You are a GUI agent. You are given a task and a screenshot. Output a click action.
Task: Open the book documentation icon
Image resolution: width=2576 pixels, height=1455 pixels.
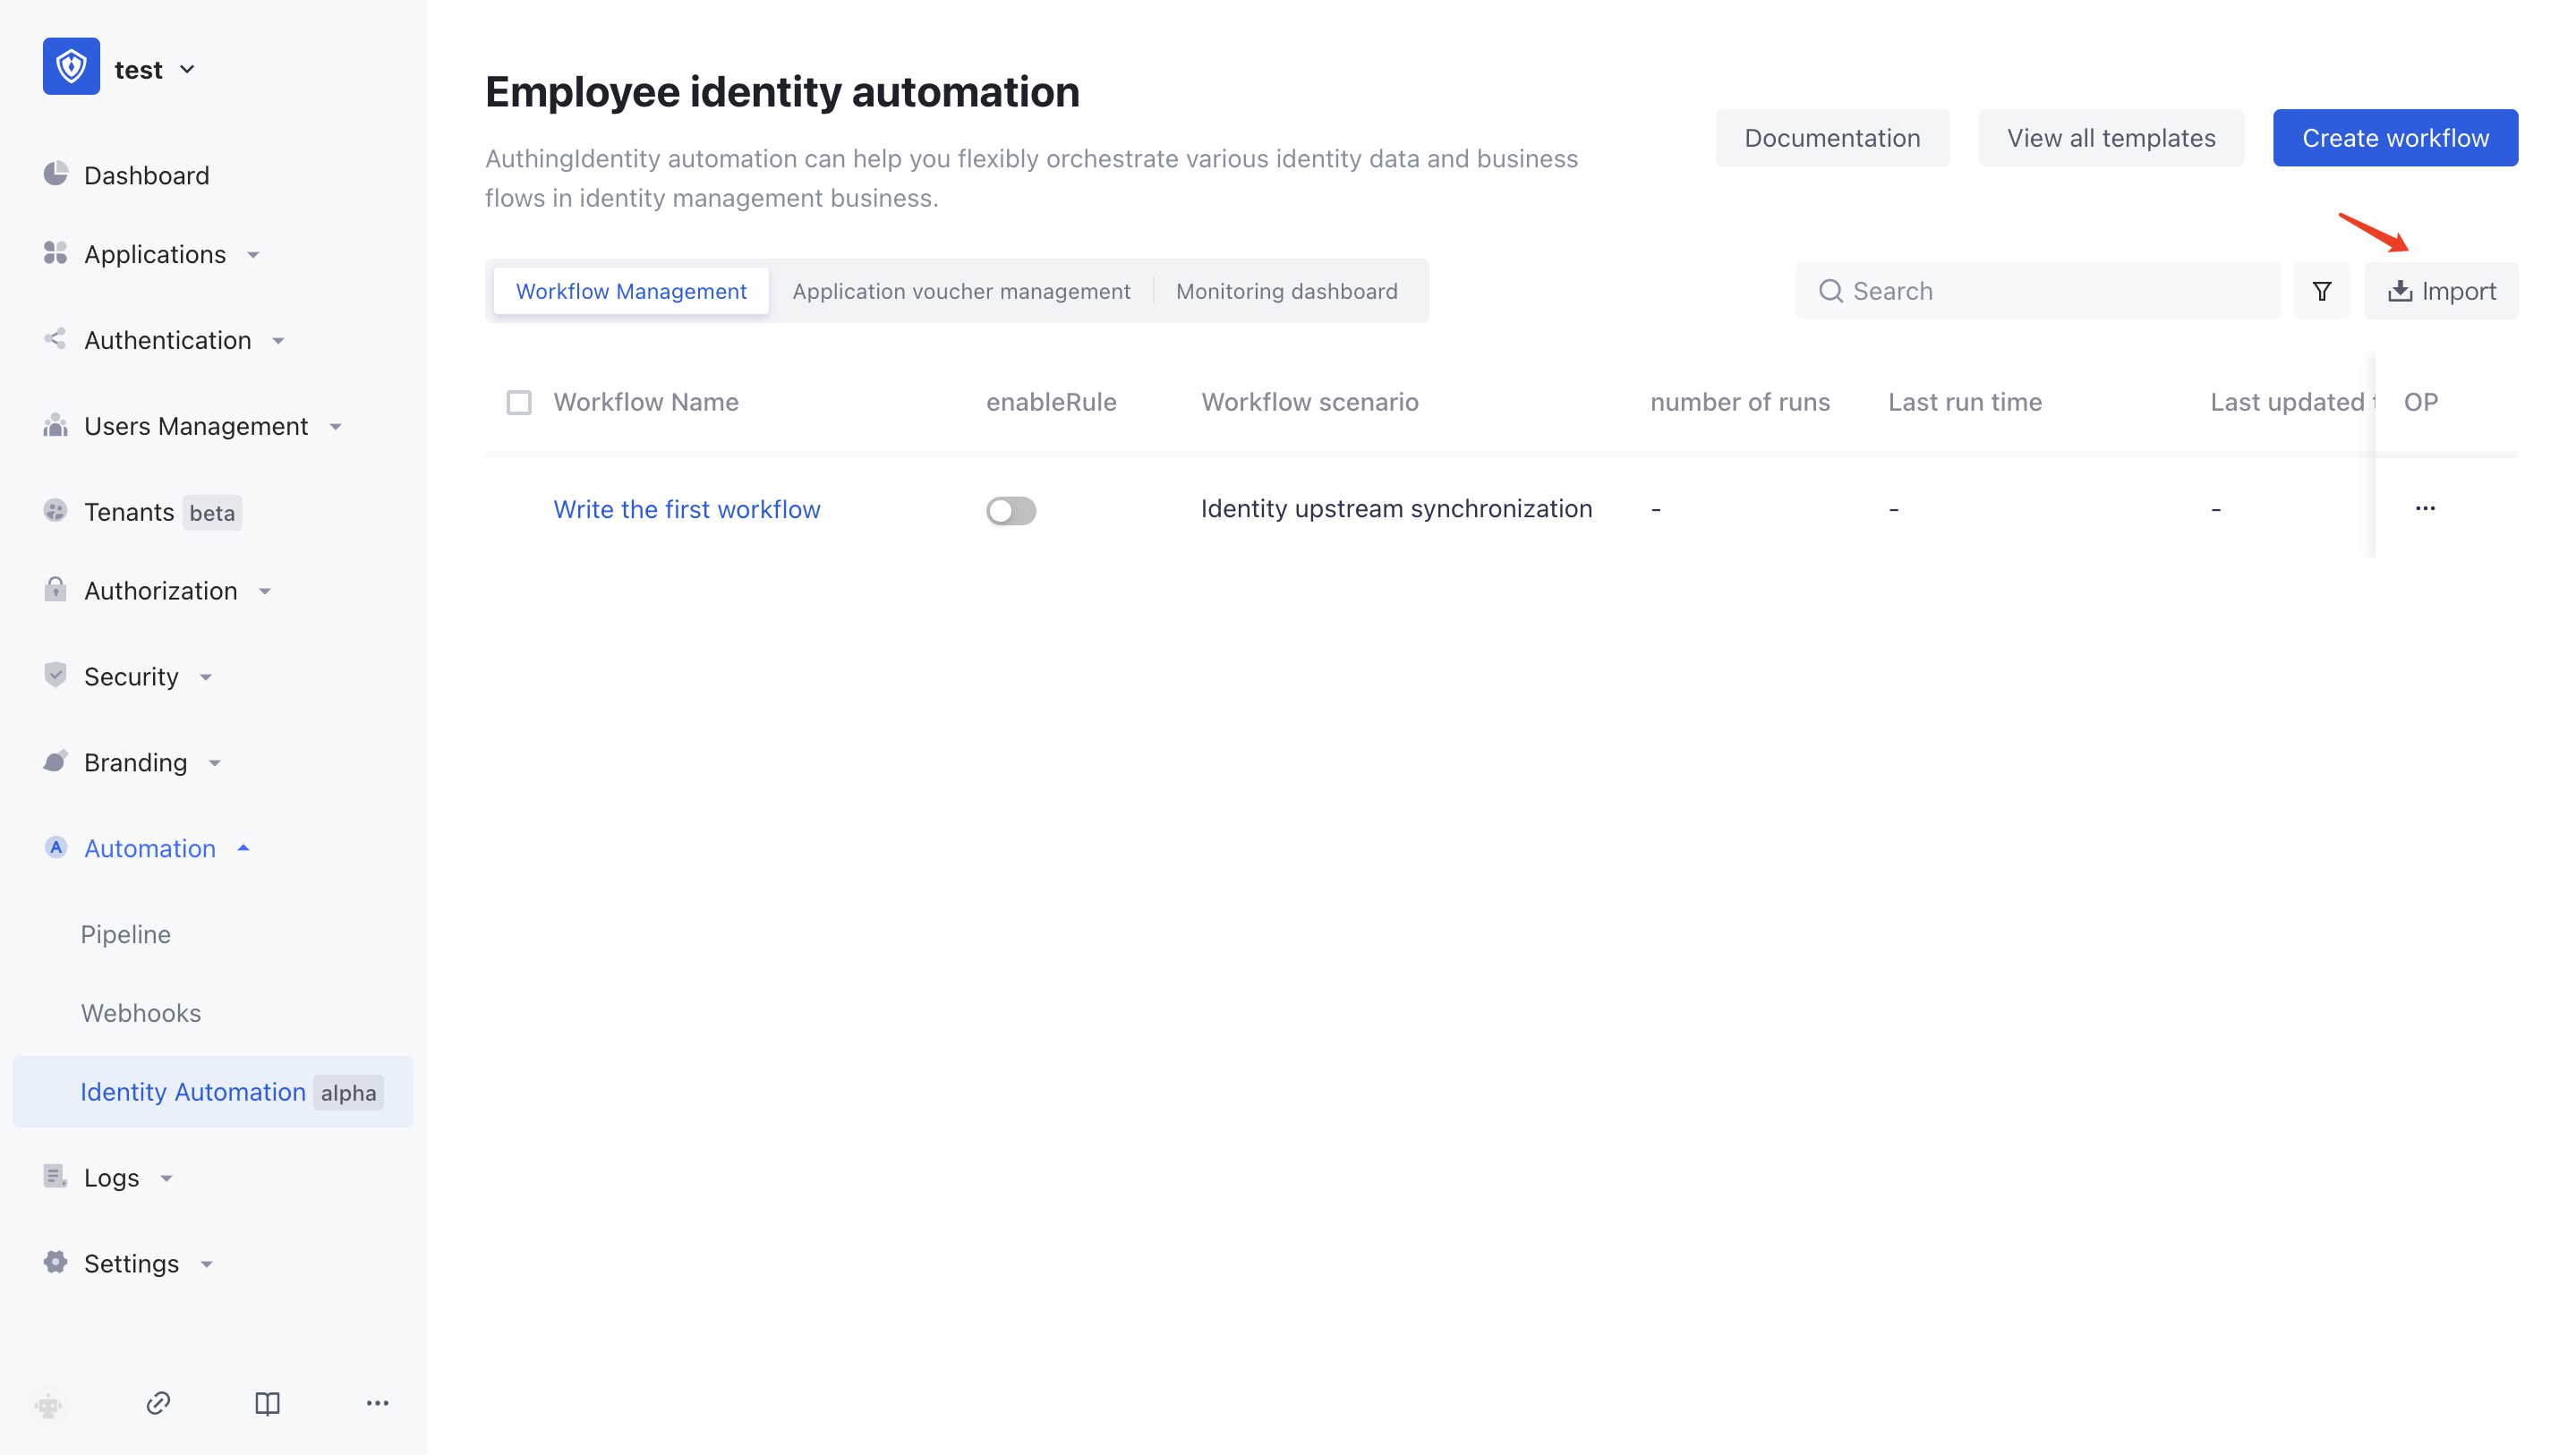(x=267, y=1403)
